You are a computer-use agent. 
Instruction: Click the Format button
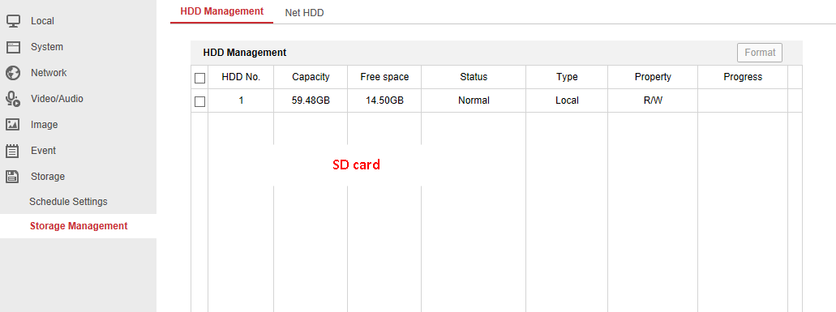pyautogui.click(x=760, y=53)
